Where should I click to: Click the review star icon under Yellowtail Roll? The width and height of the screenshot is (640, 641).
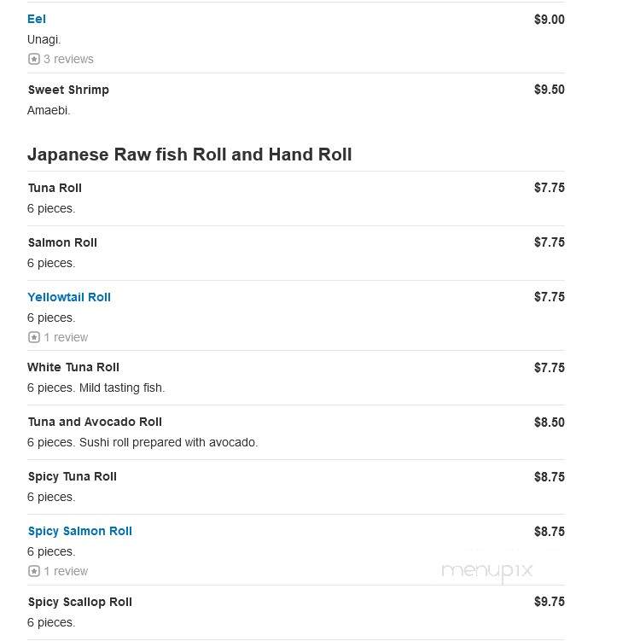click(x=34, y=337)
